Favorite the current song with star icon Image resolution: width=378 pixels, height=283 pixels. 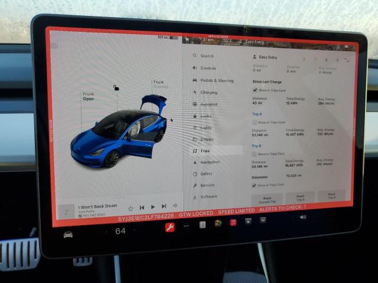(131, 208)
